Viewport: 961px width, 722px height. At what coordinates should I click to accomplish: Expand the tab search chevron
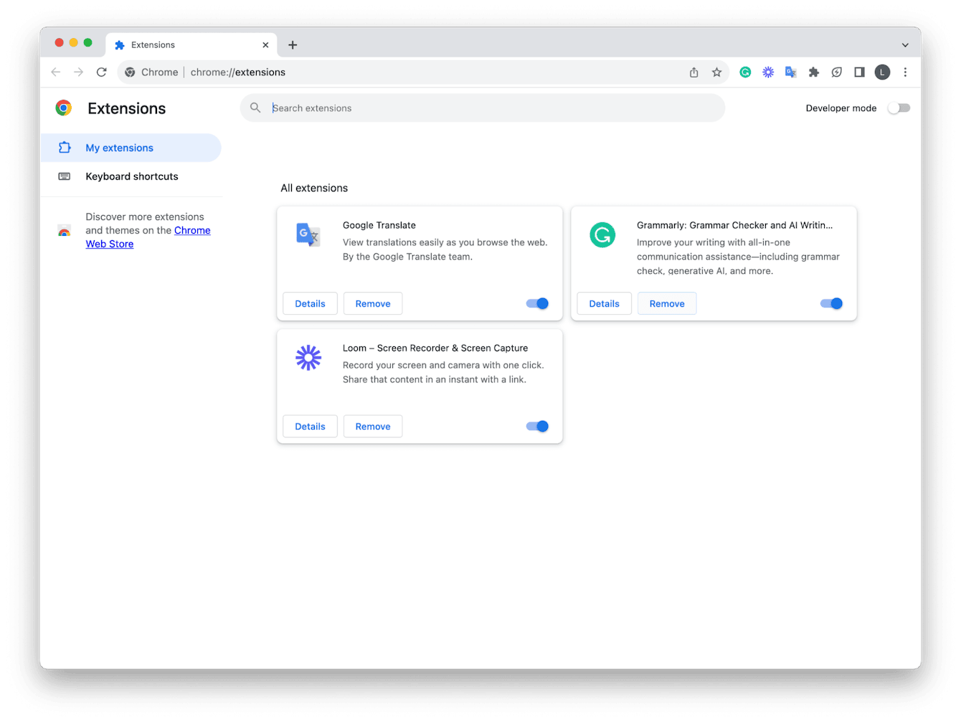point(905,45)
